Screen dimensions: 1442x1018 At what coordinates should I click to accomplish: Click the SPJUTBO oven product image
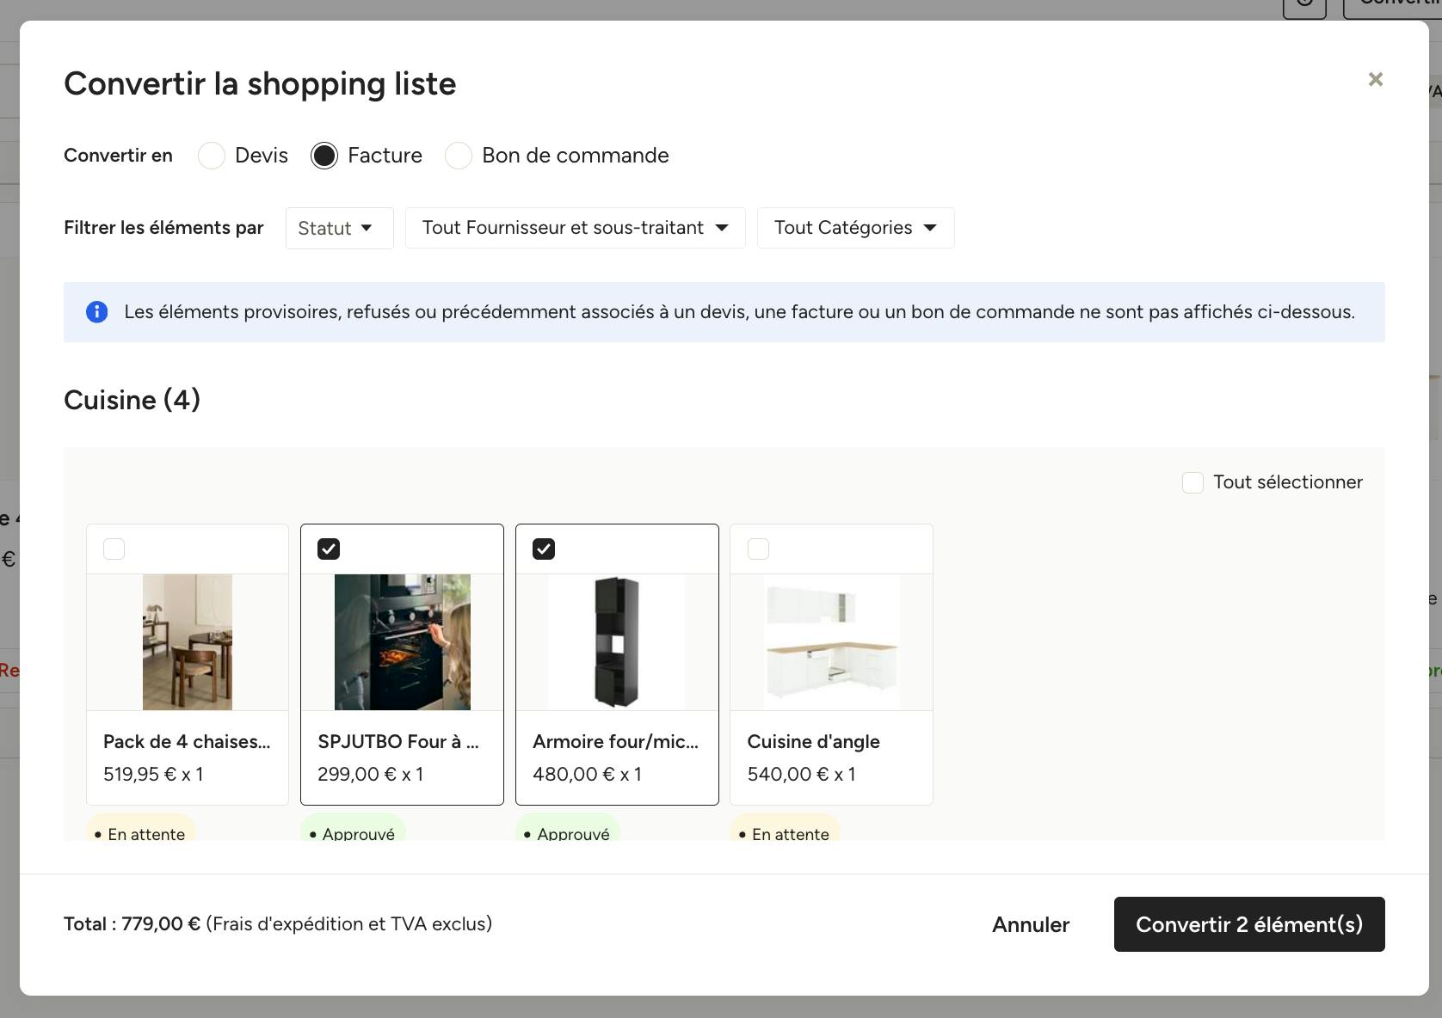pos(403,642)
